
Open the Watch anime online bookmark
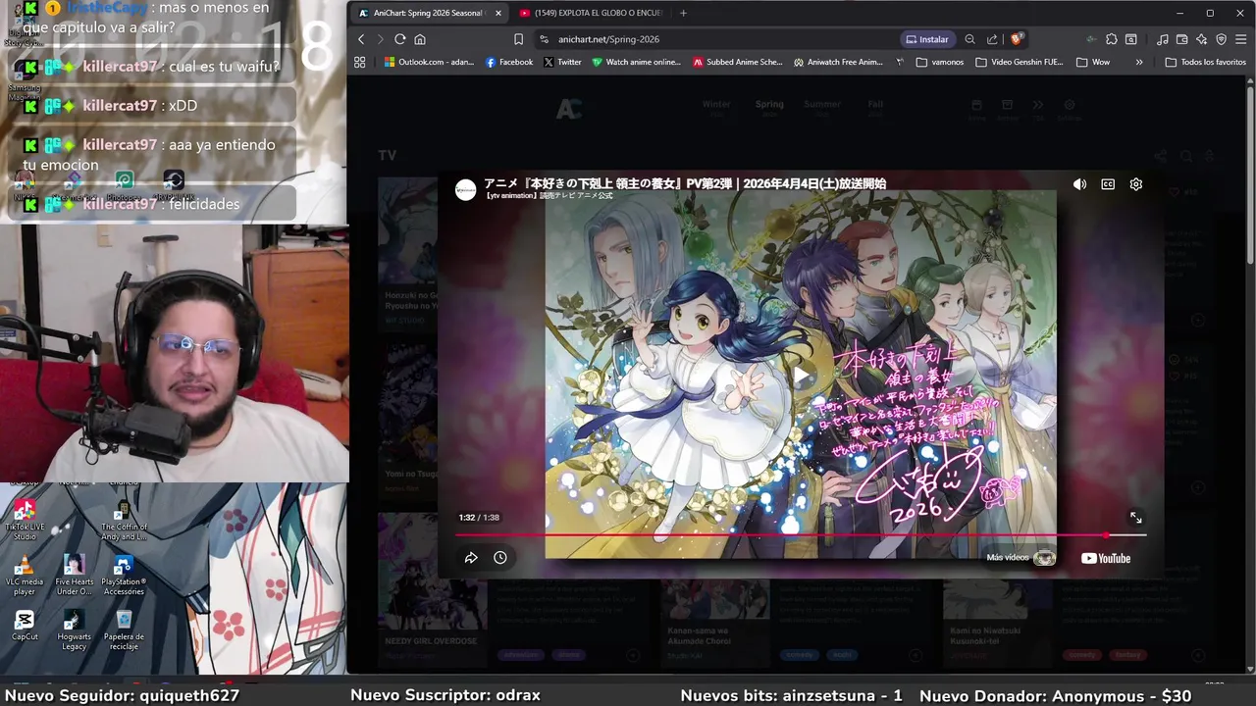click(x=636, y=62)
